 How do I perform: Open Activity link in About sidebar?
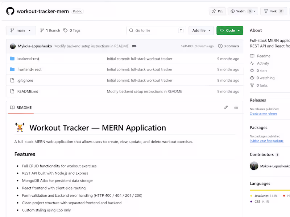[x=263, y=63]
